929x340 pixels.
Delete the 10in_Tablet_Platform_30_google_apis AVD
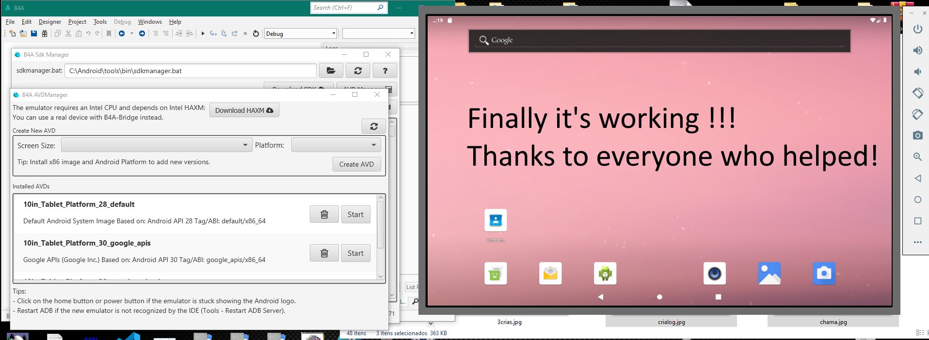point(324,253)
